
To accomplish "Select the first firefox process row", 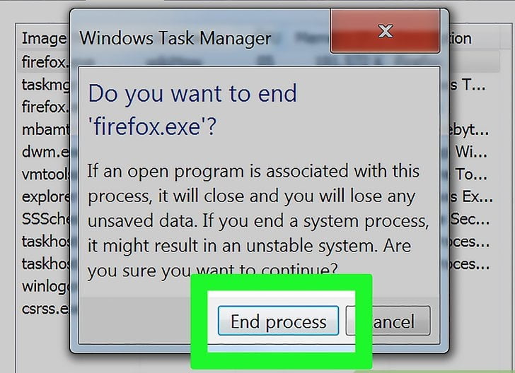I will coord(43,61).
